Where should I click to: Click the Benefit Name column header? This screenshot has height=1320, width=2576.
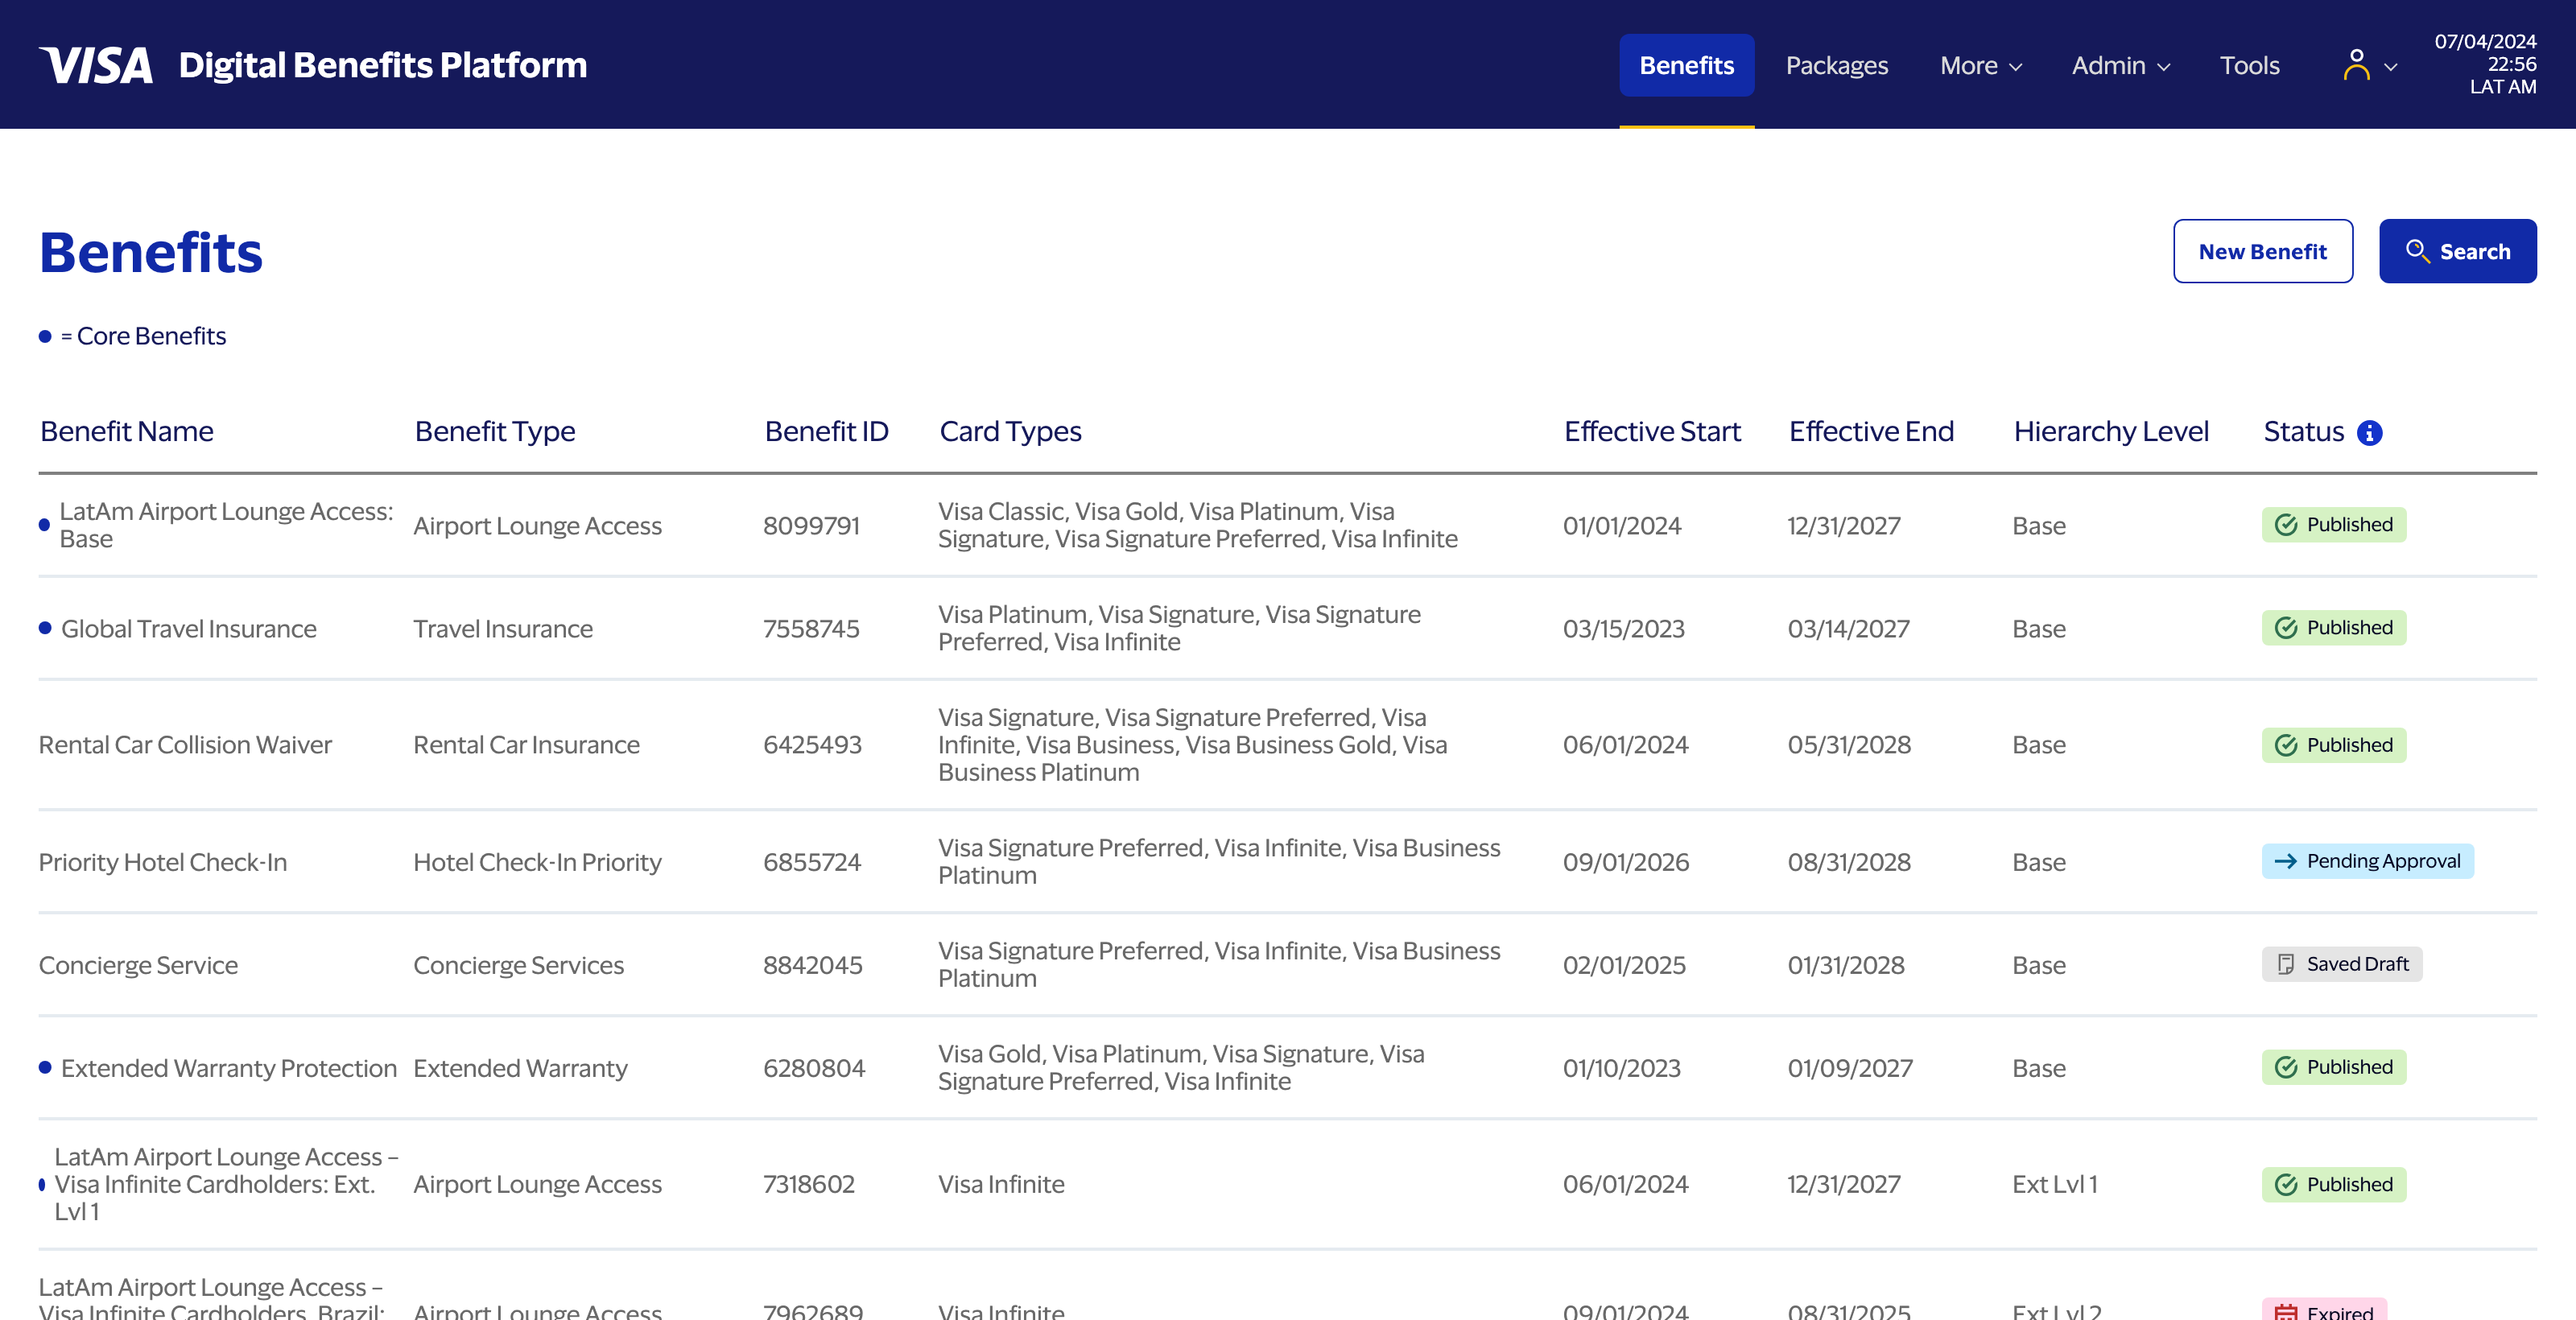click(x=127, y=431)
